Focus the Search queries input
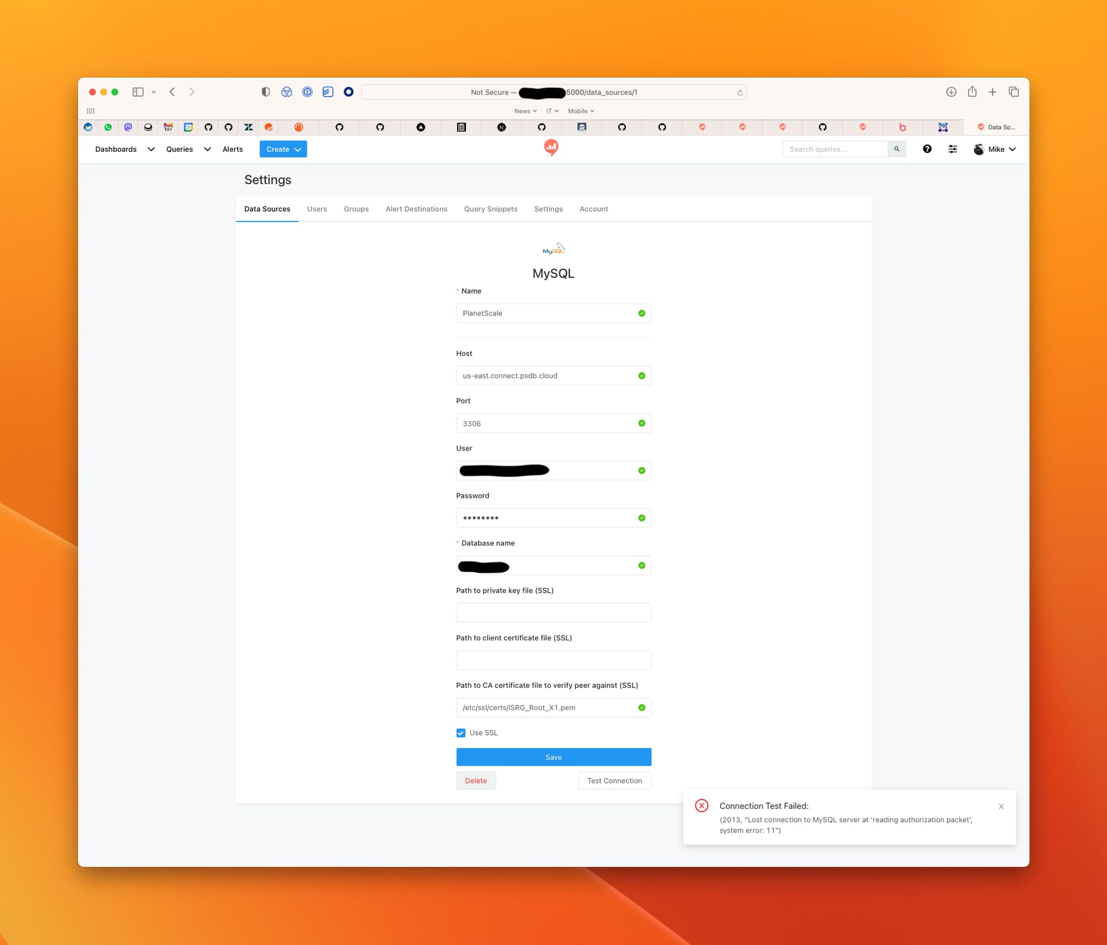Image resolution: width=1107 pixels, height=945 pixels. pyautogui.click(x=835, y=149)
